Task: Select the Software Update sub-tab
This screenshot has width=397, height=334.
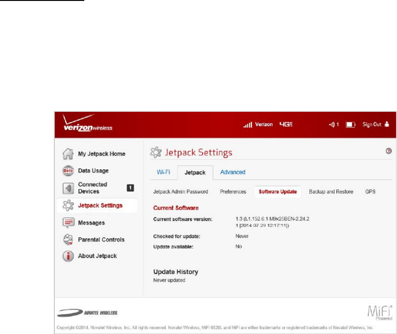Action: click(x=278, y=192)
